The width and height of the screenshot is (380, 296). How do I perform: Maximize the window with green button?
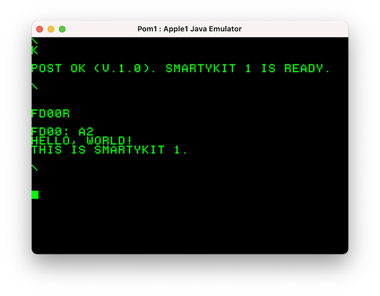(x=62, y=29)
